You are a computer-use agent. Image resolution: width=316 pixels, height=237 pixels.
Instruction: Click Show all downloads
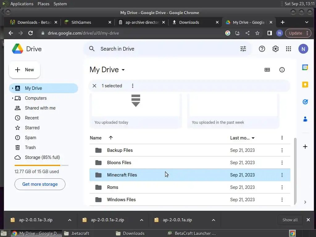tap(290, 220)
